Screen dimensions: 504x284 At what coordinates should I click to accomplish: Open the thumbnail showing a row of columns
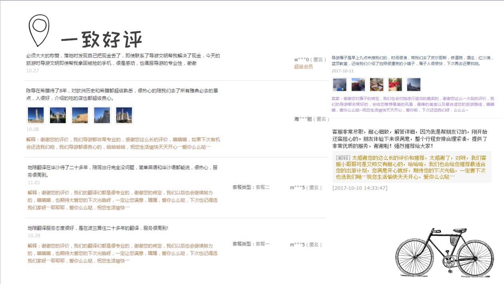point(124,115)
